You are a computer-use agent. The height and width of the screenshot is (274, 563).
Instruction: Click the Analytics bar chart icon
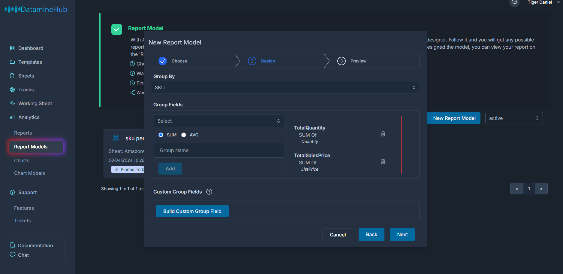pos(12,117)
